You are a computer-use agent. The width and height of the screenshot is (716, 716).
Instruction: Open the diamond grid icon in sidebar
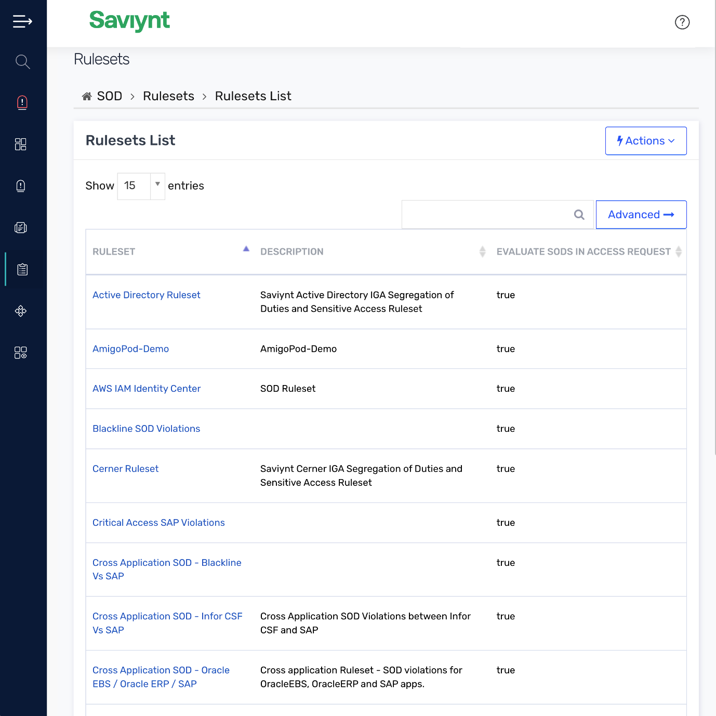(21, 311)
